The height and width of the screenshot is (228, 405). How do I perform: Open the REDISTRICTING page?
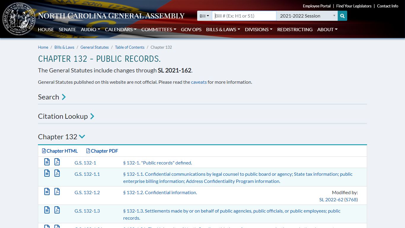(295, 29)
